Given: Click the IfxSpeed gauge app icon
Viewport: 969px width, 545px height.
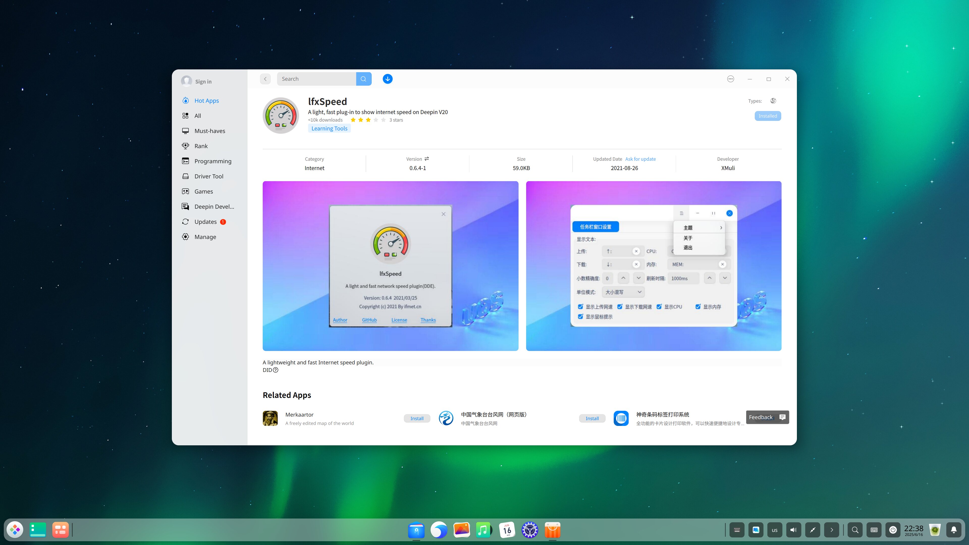Looking at the screenshot, I should [281, 116].
